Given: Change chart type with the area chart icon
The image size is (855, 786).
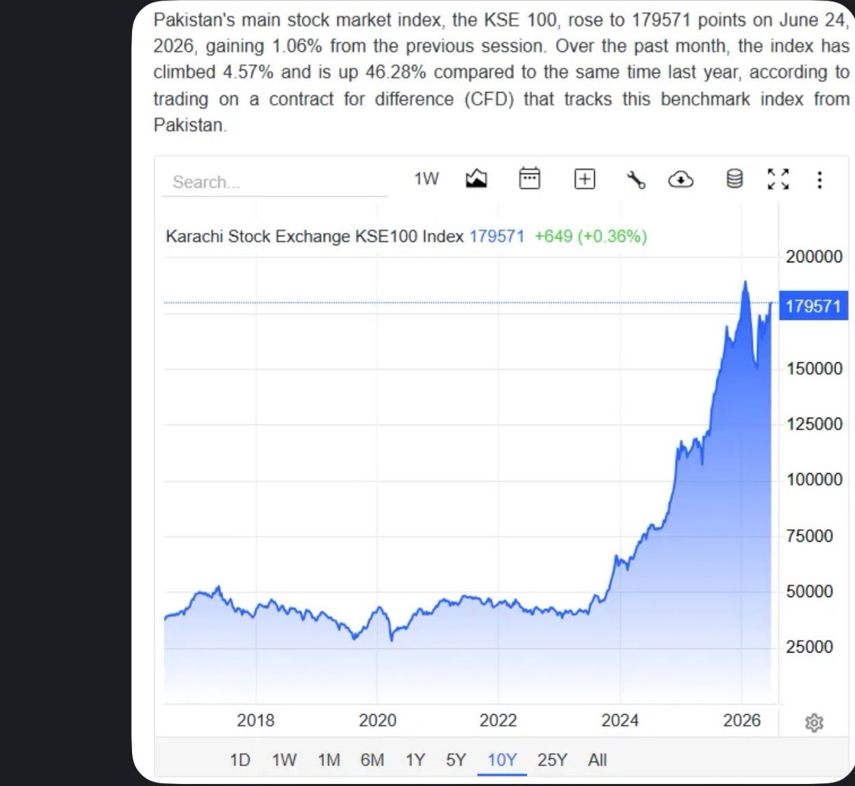Looking at the screenshot, I should coord(476,179).
